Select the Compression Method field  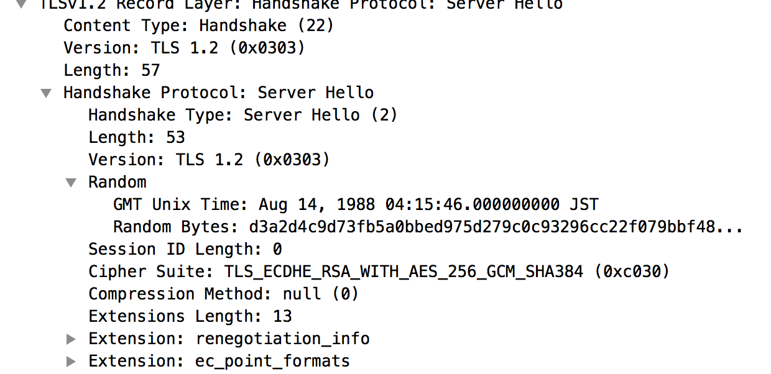[222, 294]
